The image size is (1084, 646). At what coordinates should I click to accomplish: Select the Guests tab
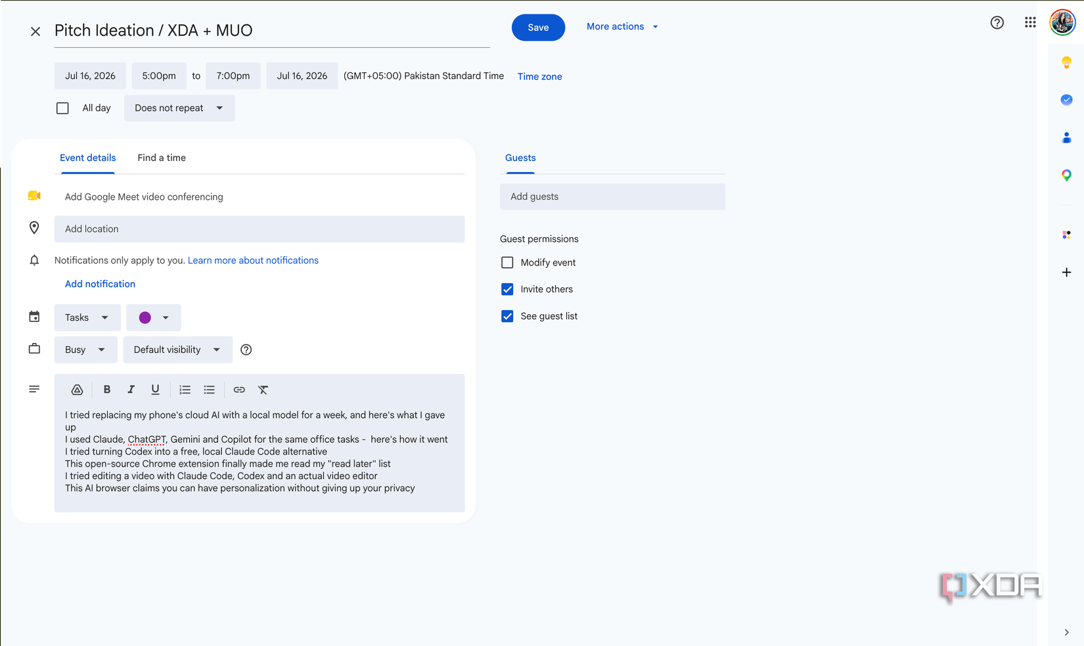click(x=520, y=158)
